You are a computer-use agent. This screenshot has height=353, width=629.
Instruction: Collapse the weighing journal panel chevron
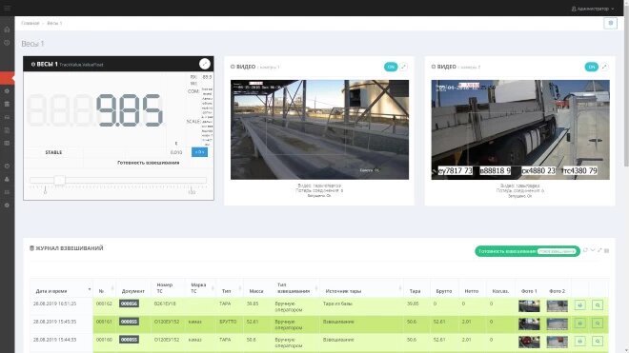click(x=593, y=250)
